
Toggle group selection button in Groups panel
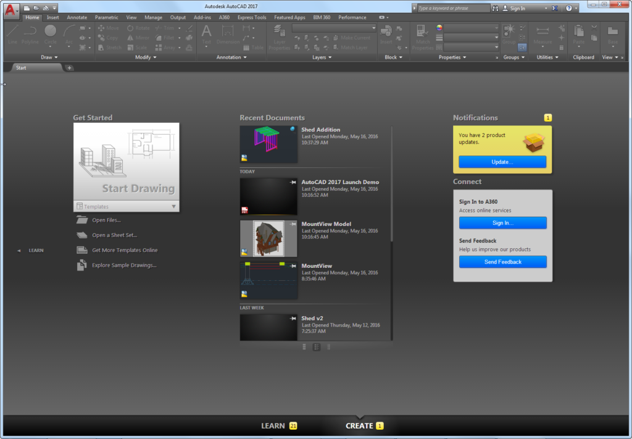[522, 48]
